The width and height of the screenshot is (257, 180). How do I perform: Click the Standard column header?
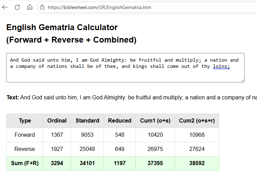coord(87,121)
